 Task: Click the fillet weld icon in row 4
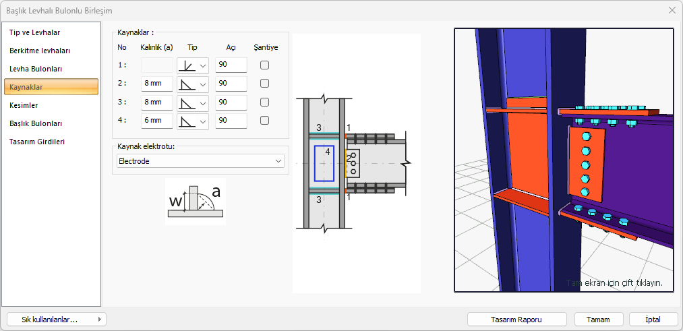point(187,121)
